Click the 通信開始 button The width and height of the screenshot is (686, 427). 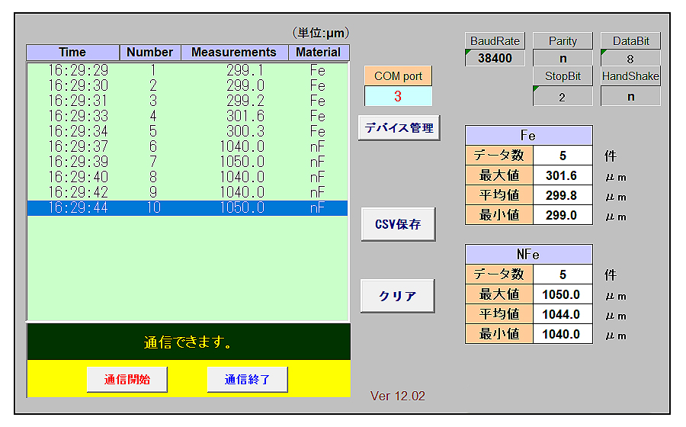click(127, 379)
